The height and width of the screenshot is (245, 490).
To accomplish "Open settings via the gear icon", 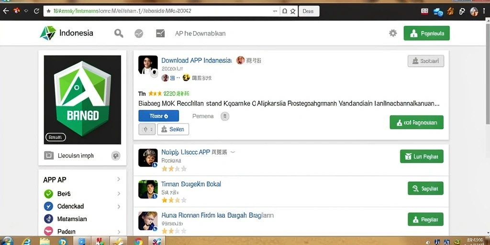I will [393, 33].
